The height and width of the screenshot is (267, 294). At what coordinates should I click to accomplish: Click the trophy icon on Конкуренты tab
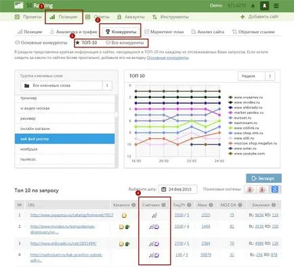click(x=108, y=32)
